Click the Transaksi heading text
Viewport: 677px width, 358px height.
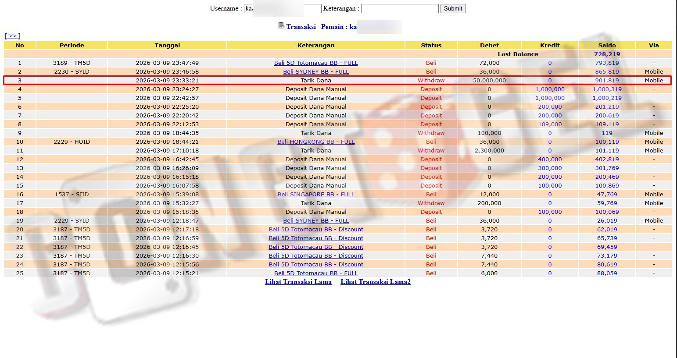pyautogui.click(x=301, y=27)
